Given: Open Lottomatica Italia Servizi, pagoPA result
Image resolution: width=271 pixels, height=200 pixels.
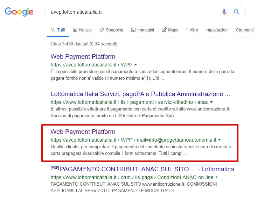Looking at the screenshot, I should (140, 94).
